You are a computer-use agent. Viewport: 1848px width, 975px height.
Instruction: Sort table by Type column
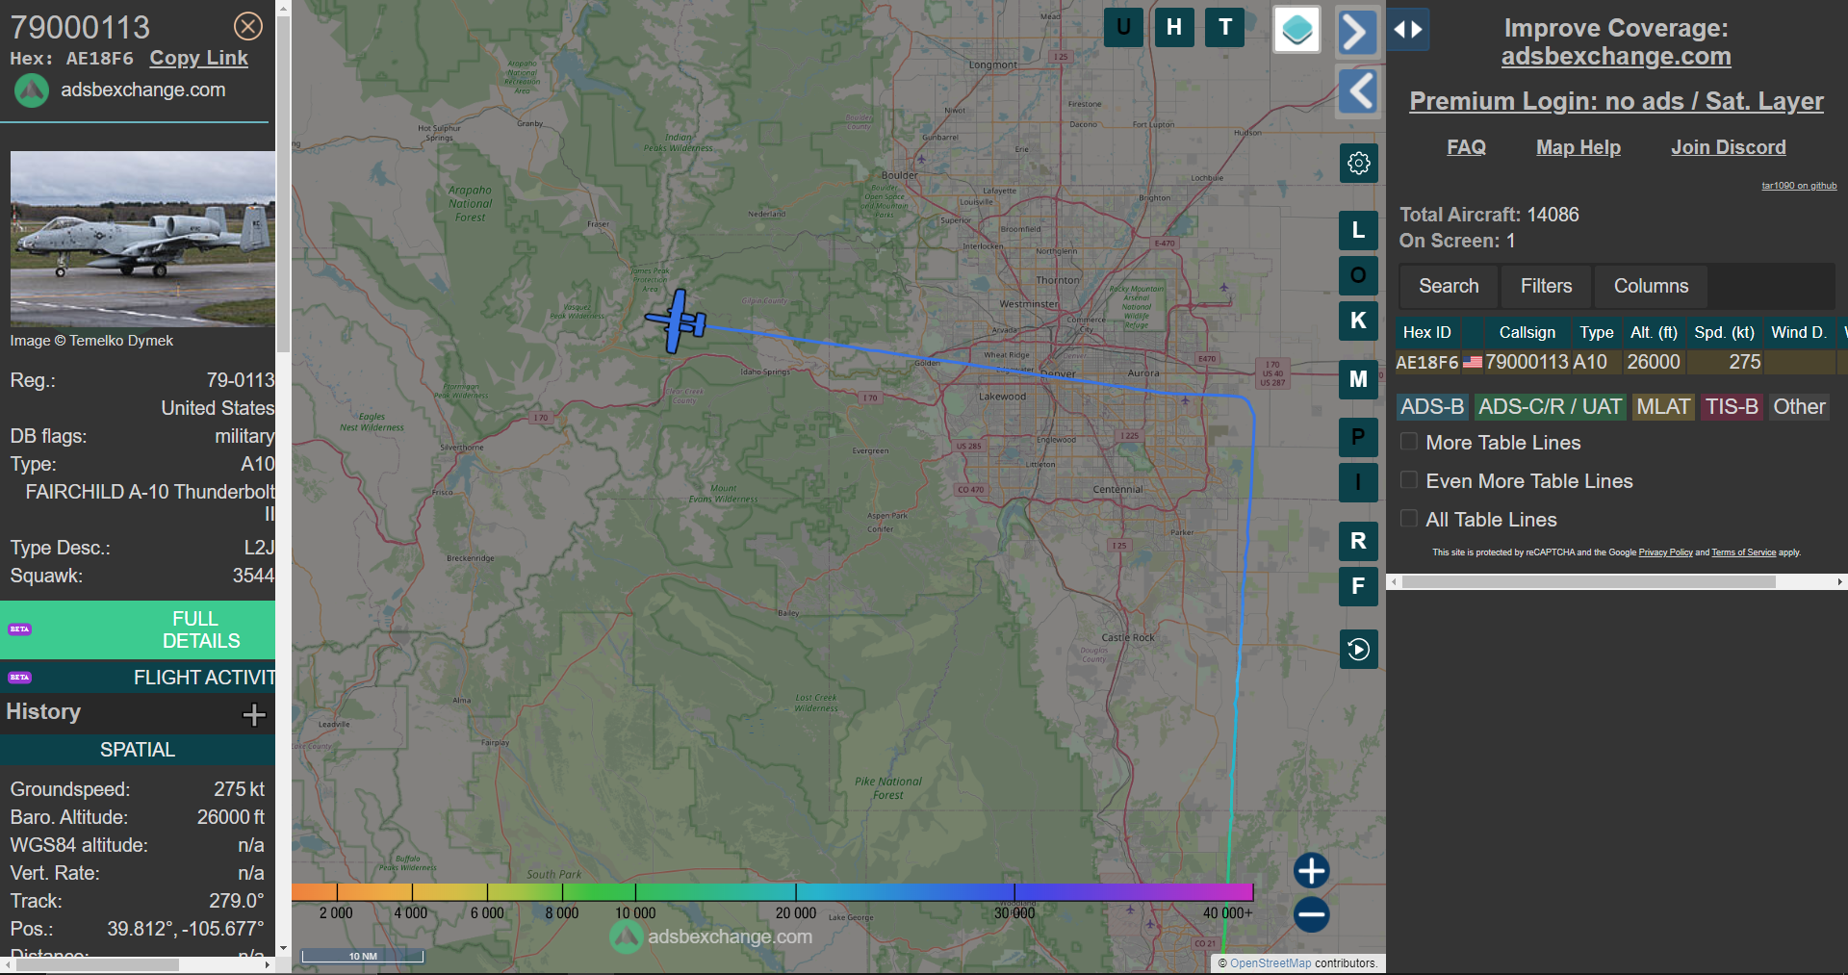pyautogui.click(x=1596, y=332)
